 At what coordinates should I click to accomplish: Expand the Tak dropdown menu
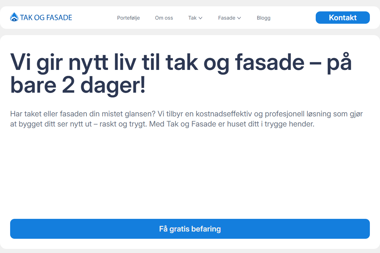[195, 18]
